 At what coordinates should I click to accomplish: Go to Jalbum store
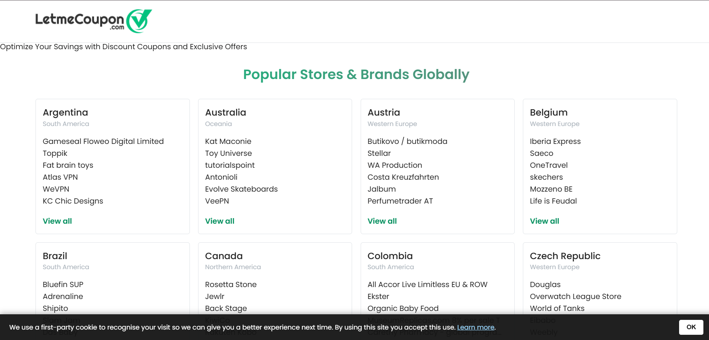(382, 189)
